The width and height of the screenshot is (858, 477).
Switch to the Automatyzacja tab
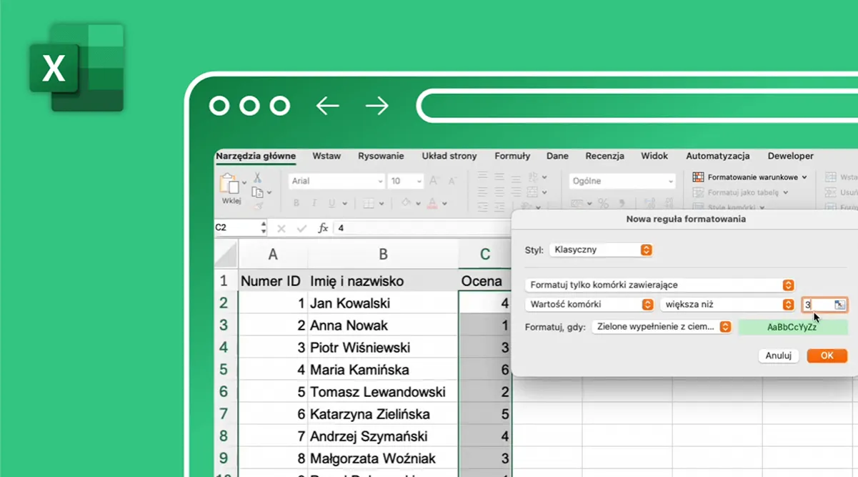[x=717, y=156]
